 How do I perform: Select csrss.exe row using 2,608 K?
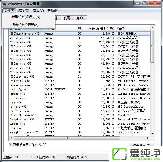coord(80,98)
